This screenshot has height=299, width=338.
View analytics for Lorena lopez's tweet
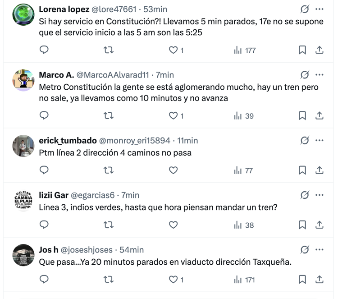[245, 50]
